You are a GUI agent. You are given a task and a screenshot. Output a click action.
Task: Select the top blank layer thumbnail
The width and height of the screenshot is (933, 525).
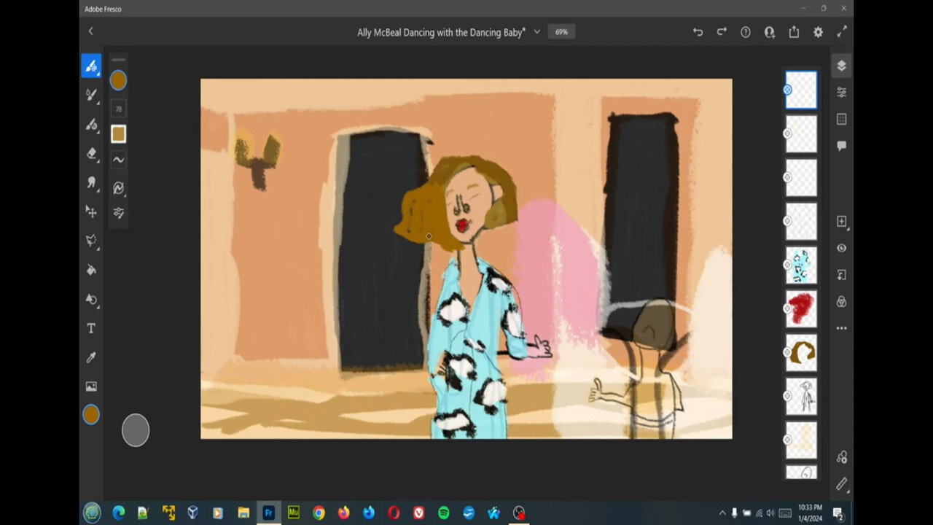click(x=801, y=90)
